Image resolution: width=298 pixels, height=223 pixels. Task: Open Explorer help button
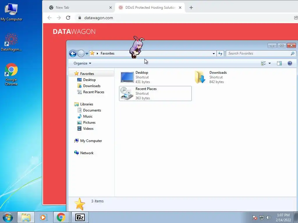coord(290,63)
